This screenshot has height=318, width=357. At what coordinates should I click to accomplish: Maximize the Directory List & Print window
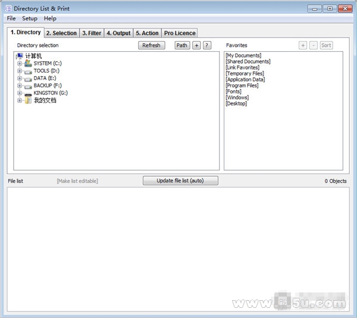click(x=330, y=9)
